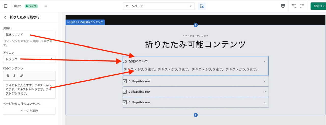Expand the third Collapsible row chevron
The width and height of the screenshot is (326, 125).
[x=265, y=102]
